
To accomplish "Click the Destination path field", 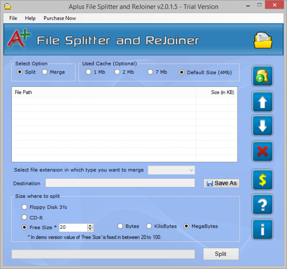I will (x=120, y=183).
